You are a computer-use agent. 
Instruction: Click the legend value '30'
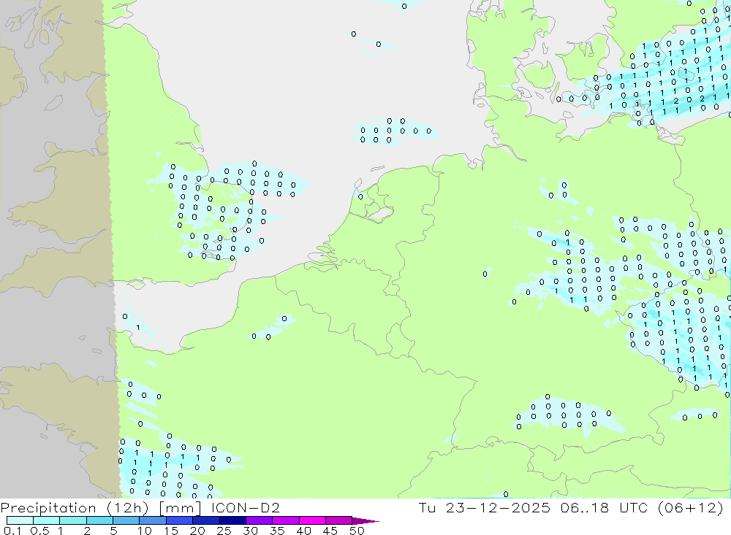coord(250,531)
